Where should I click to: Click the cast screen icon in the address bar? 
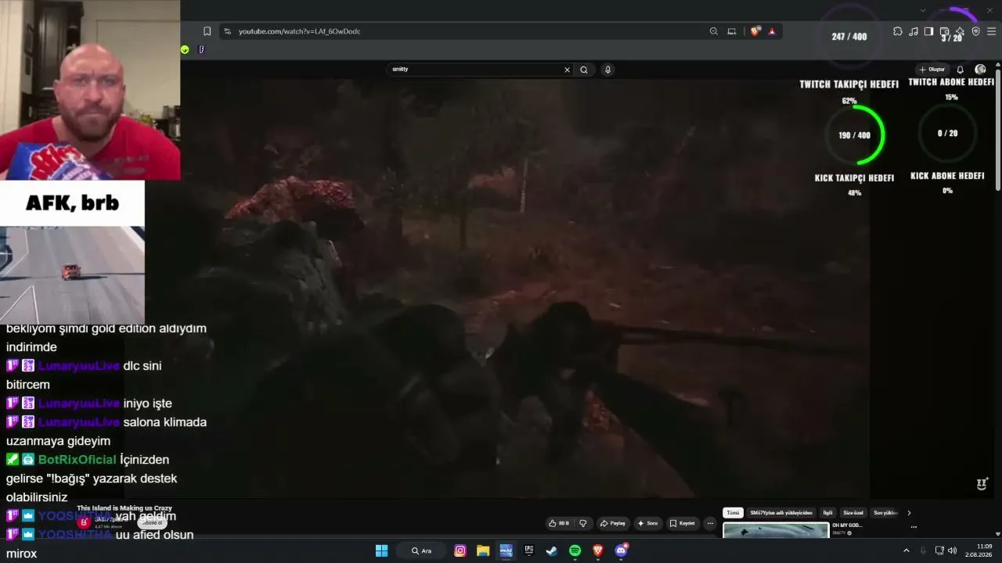pyautogui.click(x=732, y=31)
